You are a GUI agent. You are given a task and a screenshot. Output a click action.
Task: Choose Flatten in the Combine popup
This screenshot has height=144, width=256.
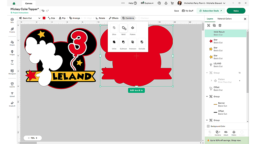click(133, 29)
